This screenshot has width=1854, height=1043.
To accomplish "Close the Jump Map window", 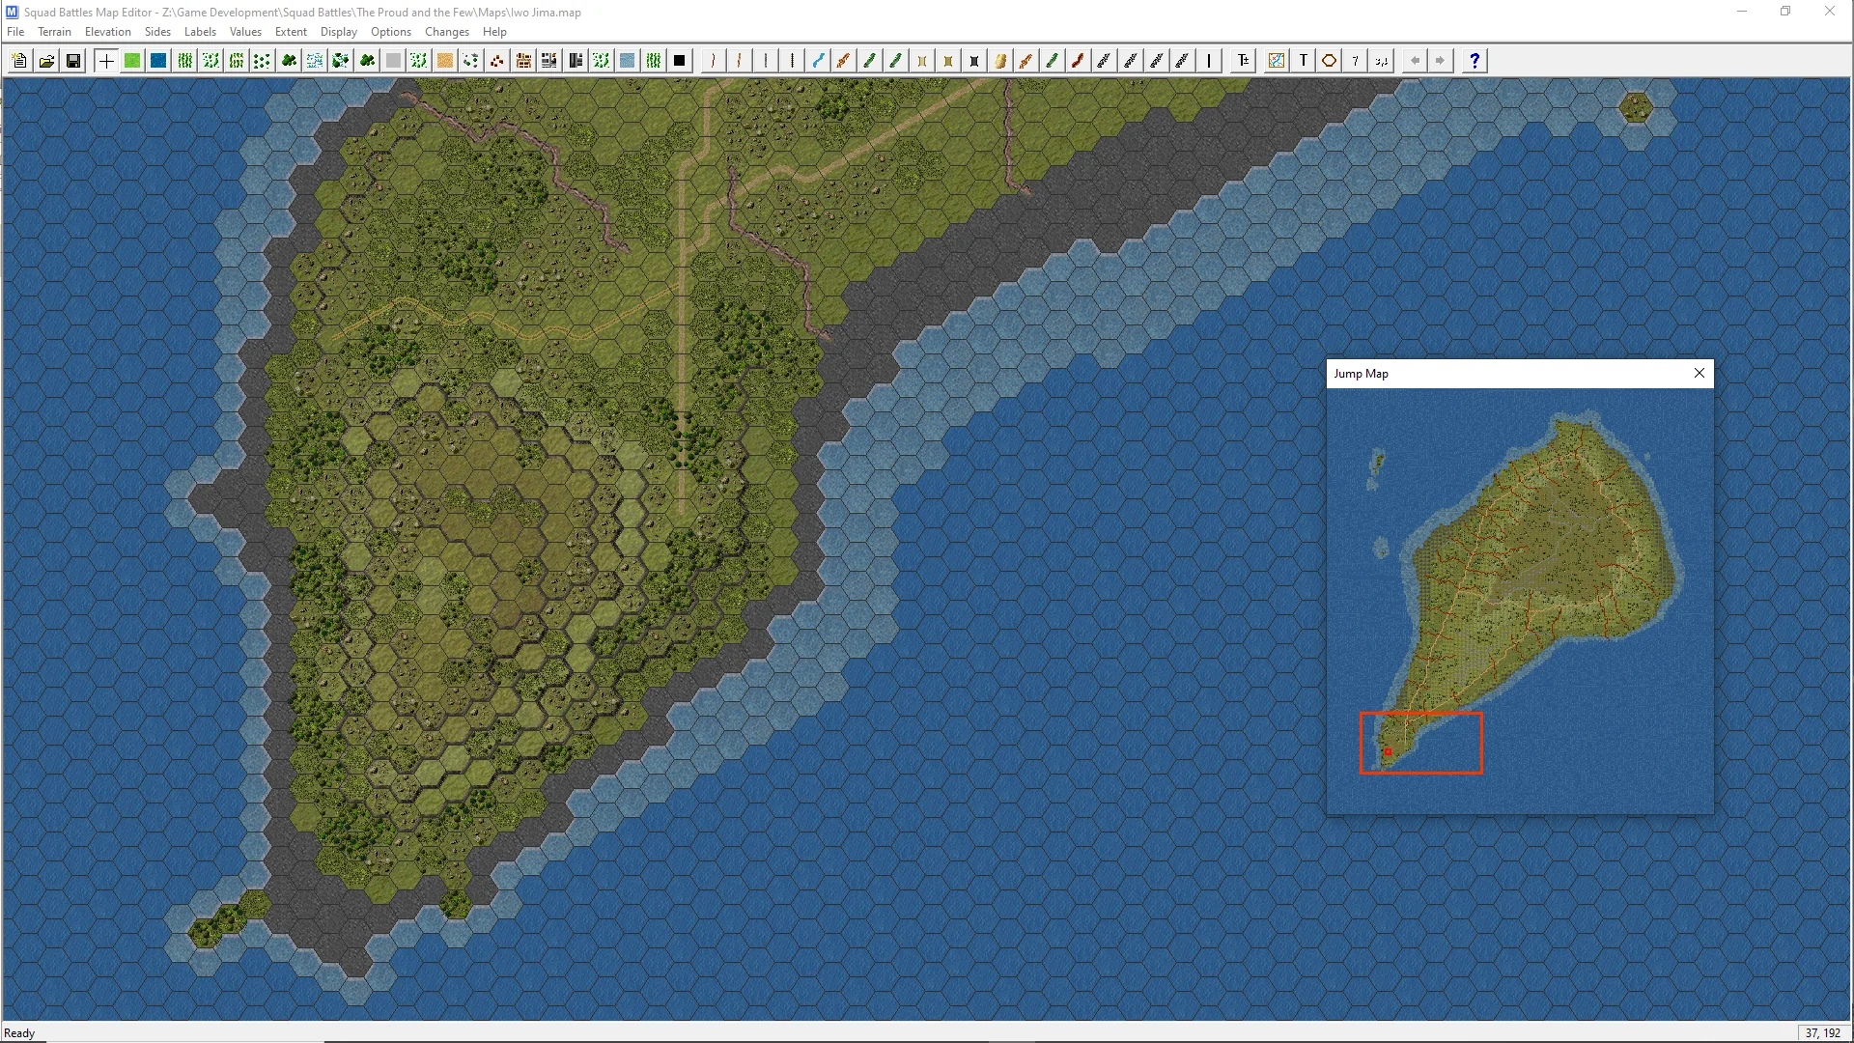I will 1699,373.
